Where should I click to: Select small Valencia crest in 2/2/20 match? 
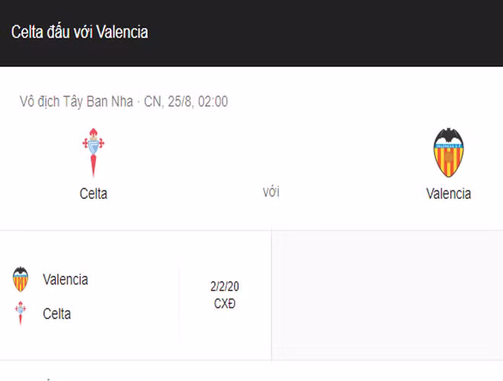click(21, 280)
